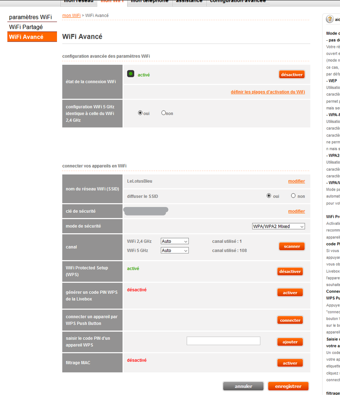Click the green WiFi status indicator

click(x=131, y=74)
